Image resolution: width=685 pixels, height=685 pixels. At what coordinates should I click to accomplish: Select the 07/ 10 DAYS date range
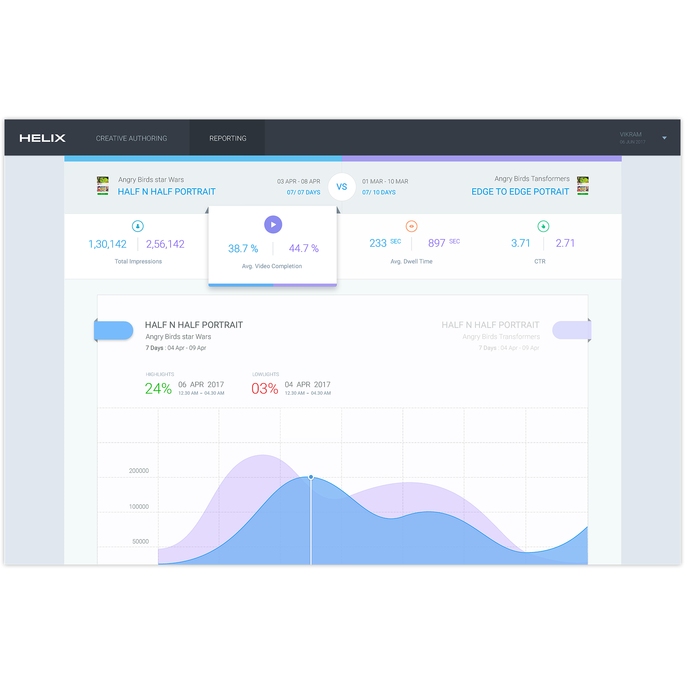pos(379,192)
